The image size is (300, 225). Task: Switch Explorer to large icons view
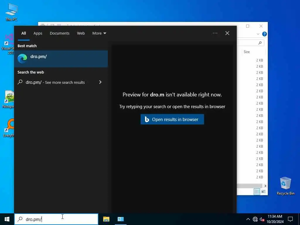tap(263, 192)
